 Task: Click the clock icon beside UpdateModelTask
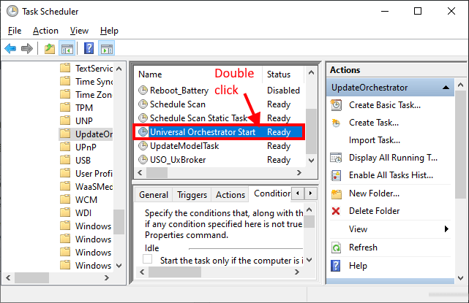(x=143, y=146)
